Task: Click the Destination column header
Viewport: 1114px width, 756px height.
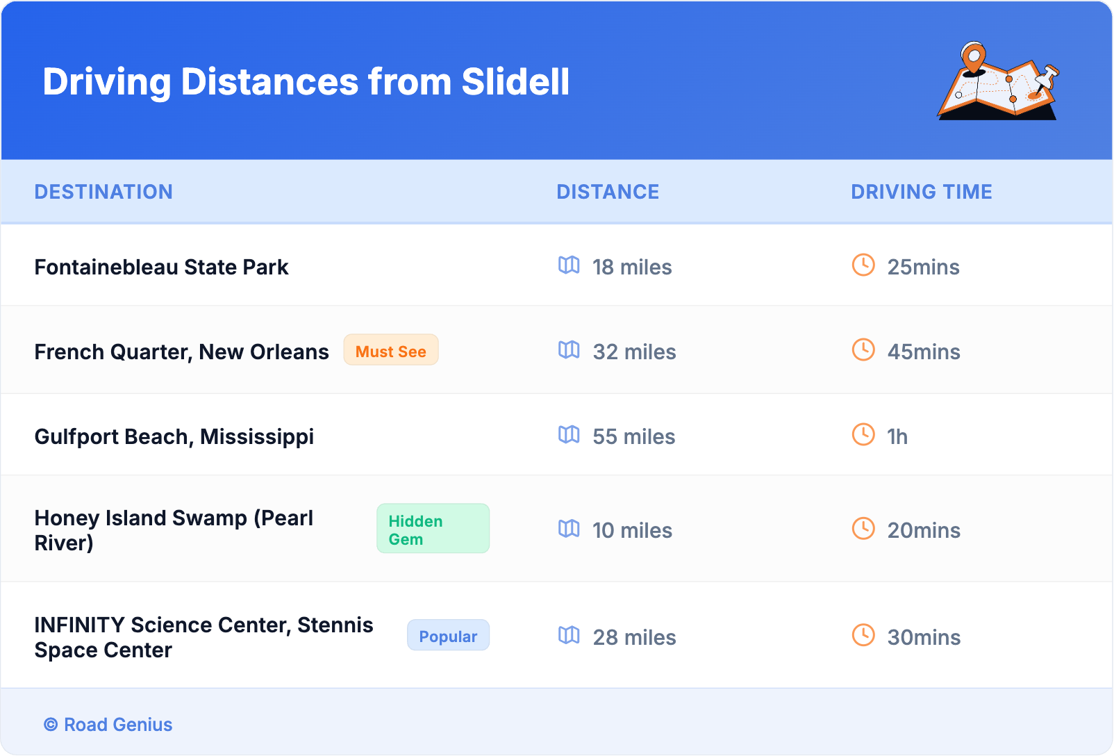Action: click(x=103, y=192)
